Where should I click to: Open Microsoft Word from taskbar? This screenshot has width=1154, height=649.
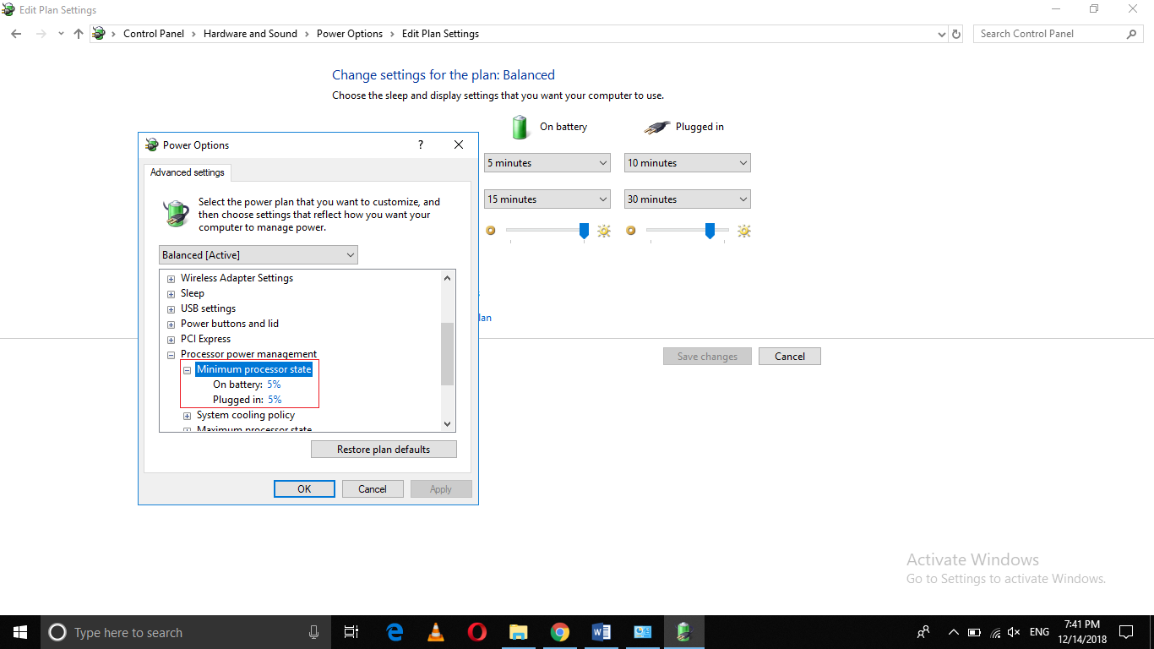[601, 631]
